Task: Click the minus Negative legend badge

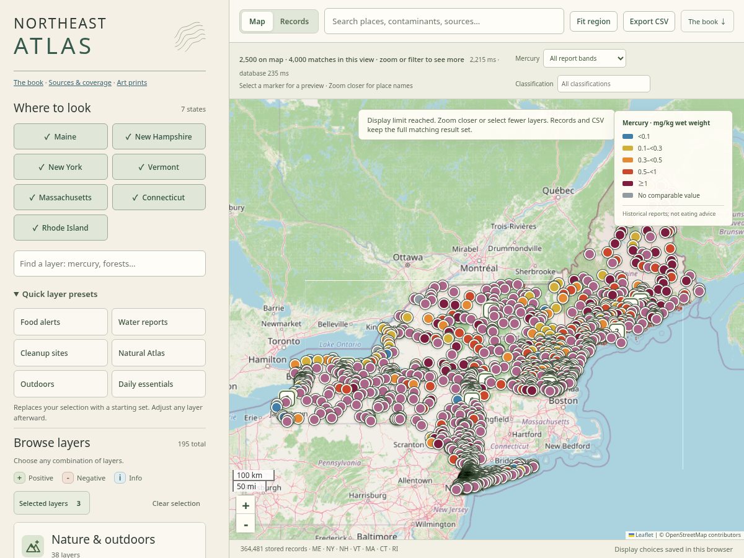Action: pos(68,477)
